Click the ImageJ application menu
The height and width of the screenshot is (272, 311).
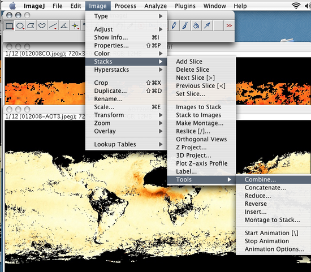(x=34, y=6)
